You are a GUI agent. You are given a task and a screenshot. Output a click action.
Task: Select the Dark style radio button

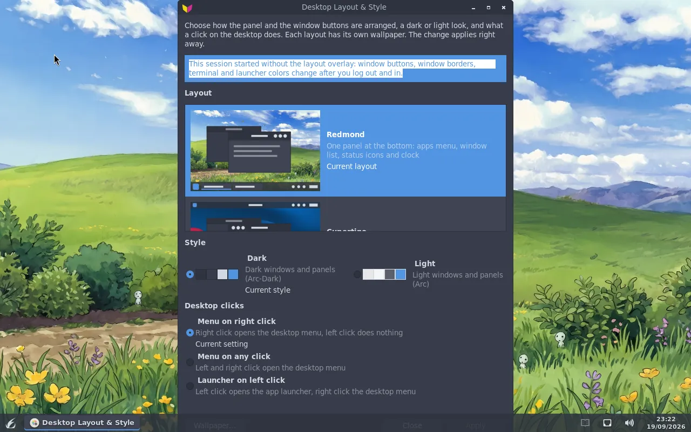(190, 274)
